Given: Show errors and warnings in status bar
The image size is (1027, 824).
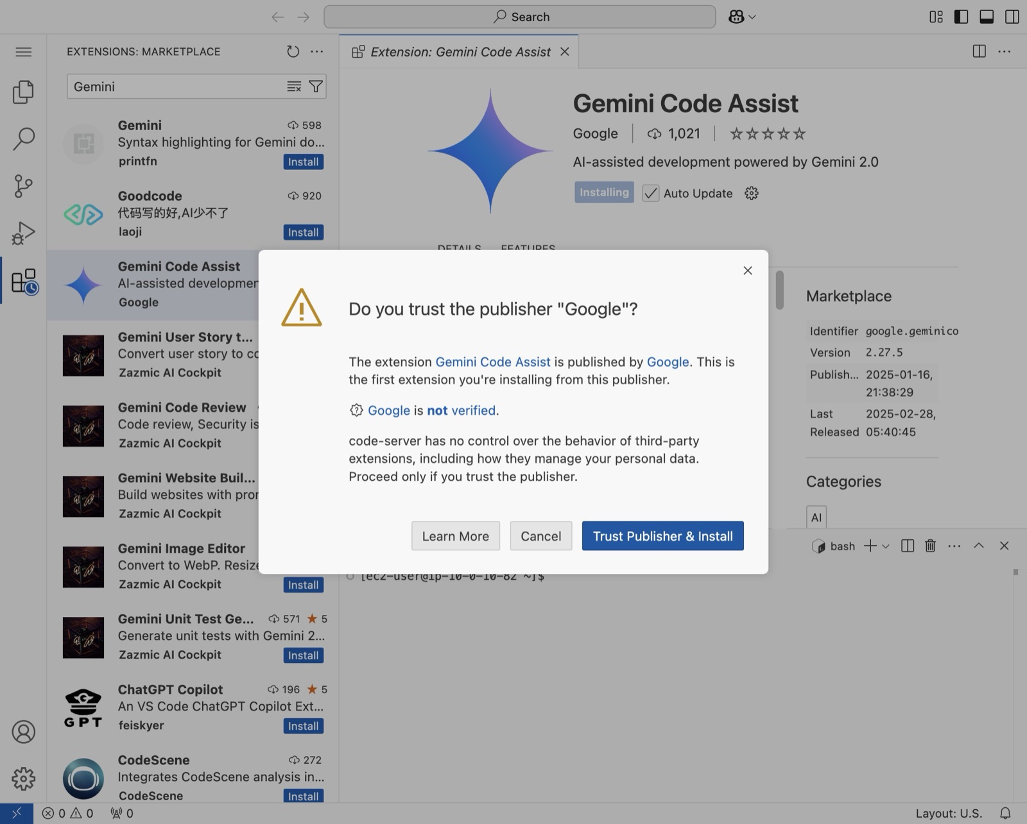Looking at the screenshot, I should pos(67,813).
